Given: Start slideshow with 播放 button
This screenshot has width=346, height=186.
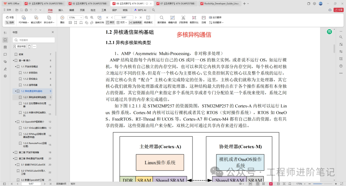Looking at the screenshot, I should (62, 20).
